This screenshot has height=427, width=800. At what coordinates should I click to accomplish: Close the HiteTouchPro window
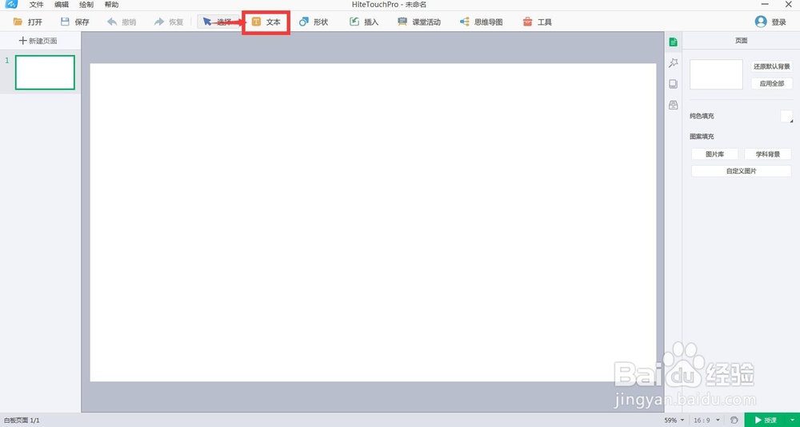[789, 5]
